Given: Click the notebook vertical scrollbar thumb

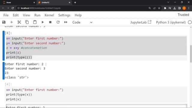Looking at the screenshot, I should tap(191, 54).
